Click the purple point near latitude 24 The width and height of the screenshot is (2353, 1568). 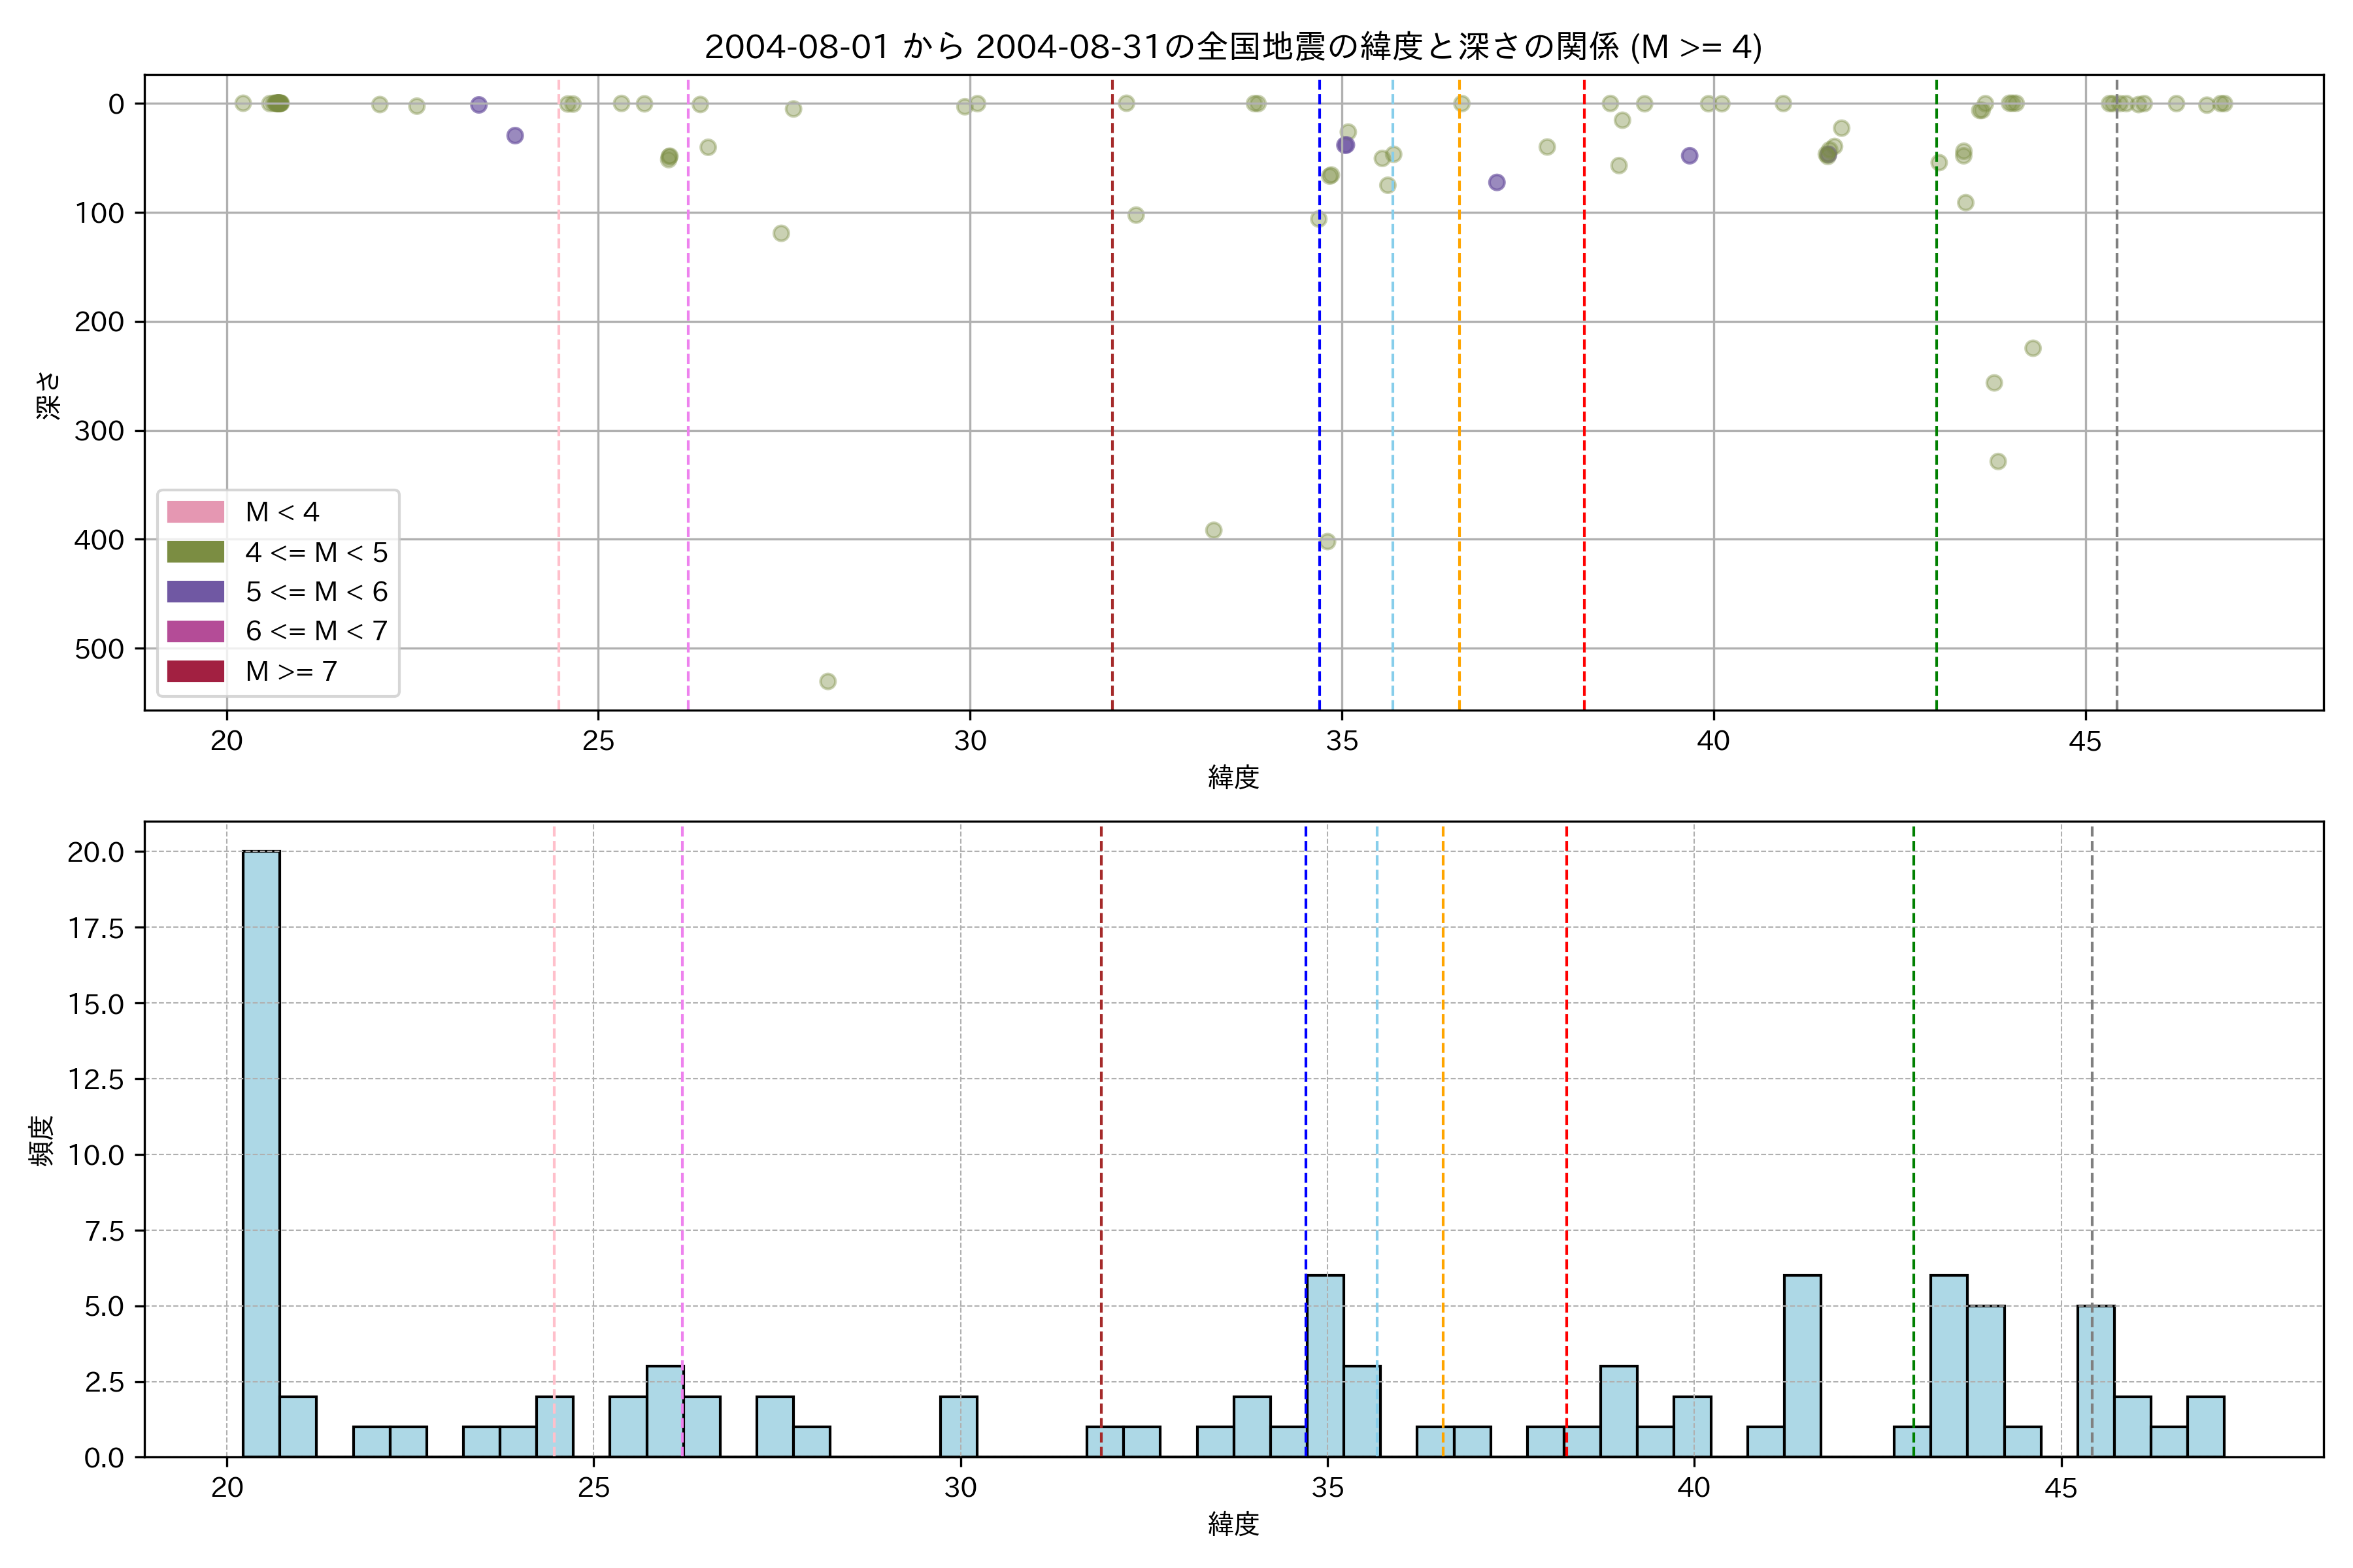coord(514,135)
